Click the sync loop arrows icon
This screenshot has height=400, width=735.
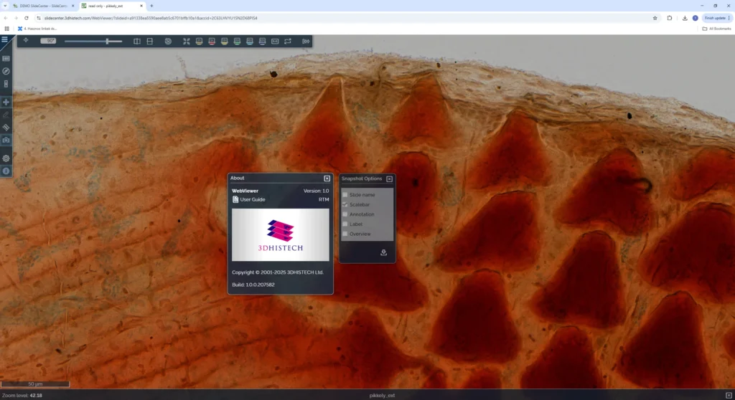click(288, 41)
